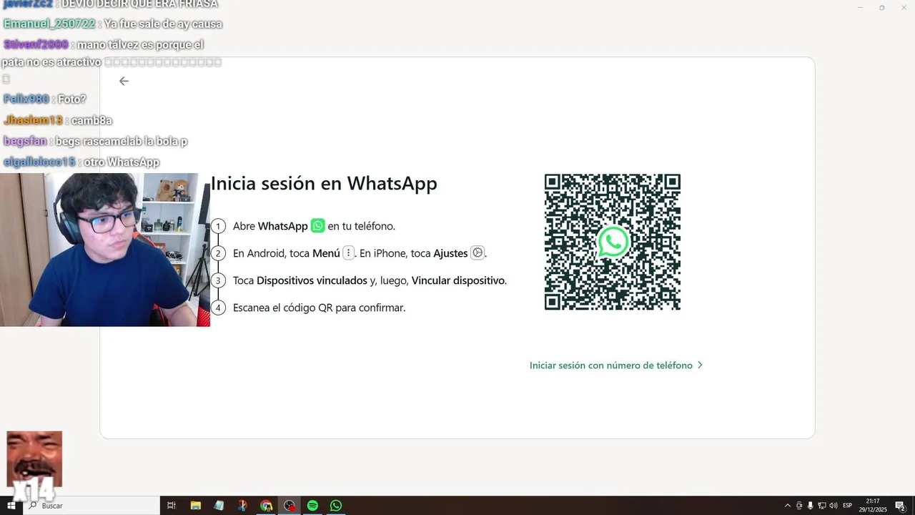This screenshot has width=915, height=515.
Task: Click the webcam overlay of the streamer
Action: coord(105,250)
